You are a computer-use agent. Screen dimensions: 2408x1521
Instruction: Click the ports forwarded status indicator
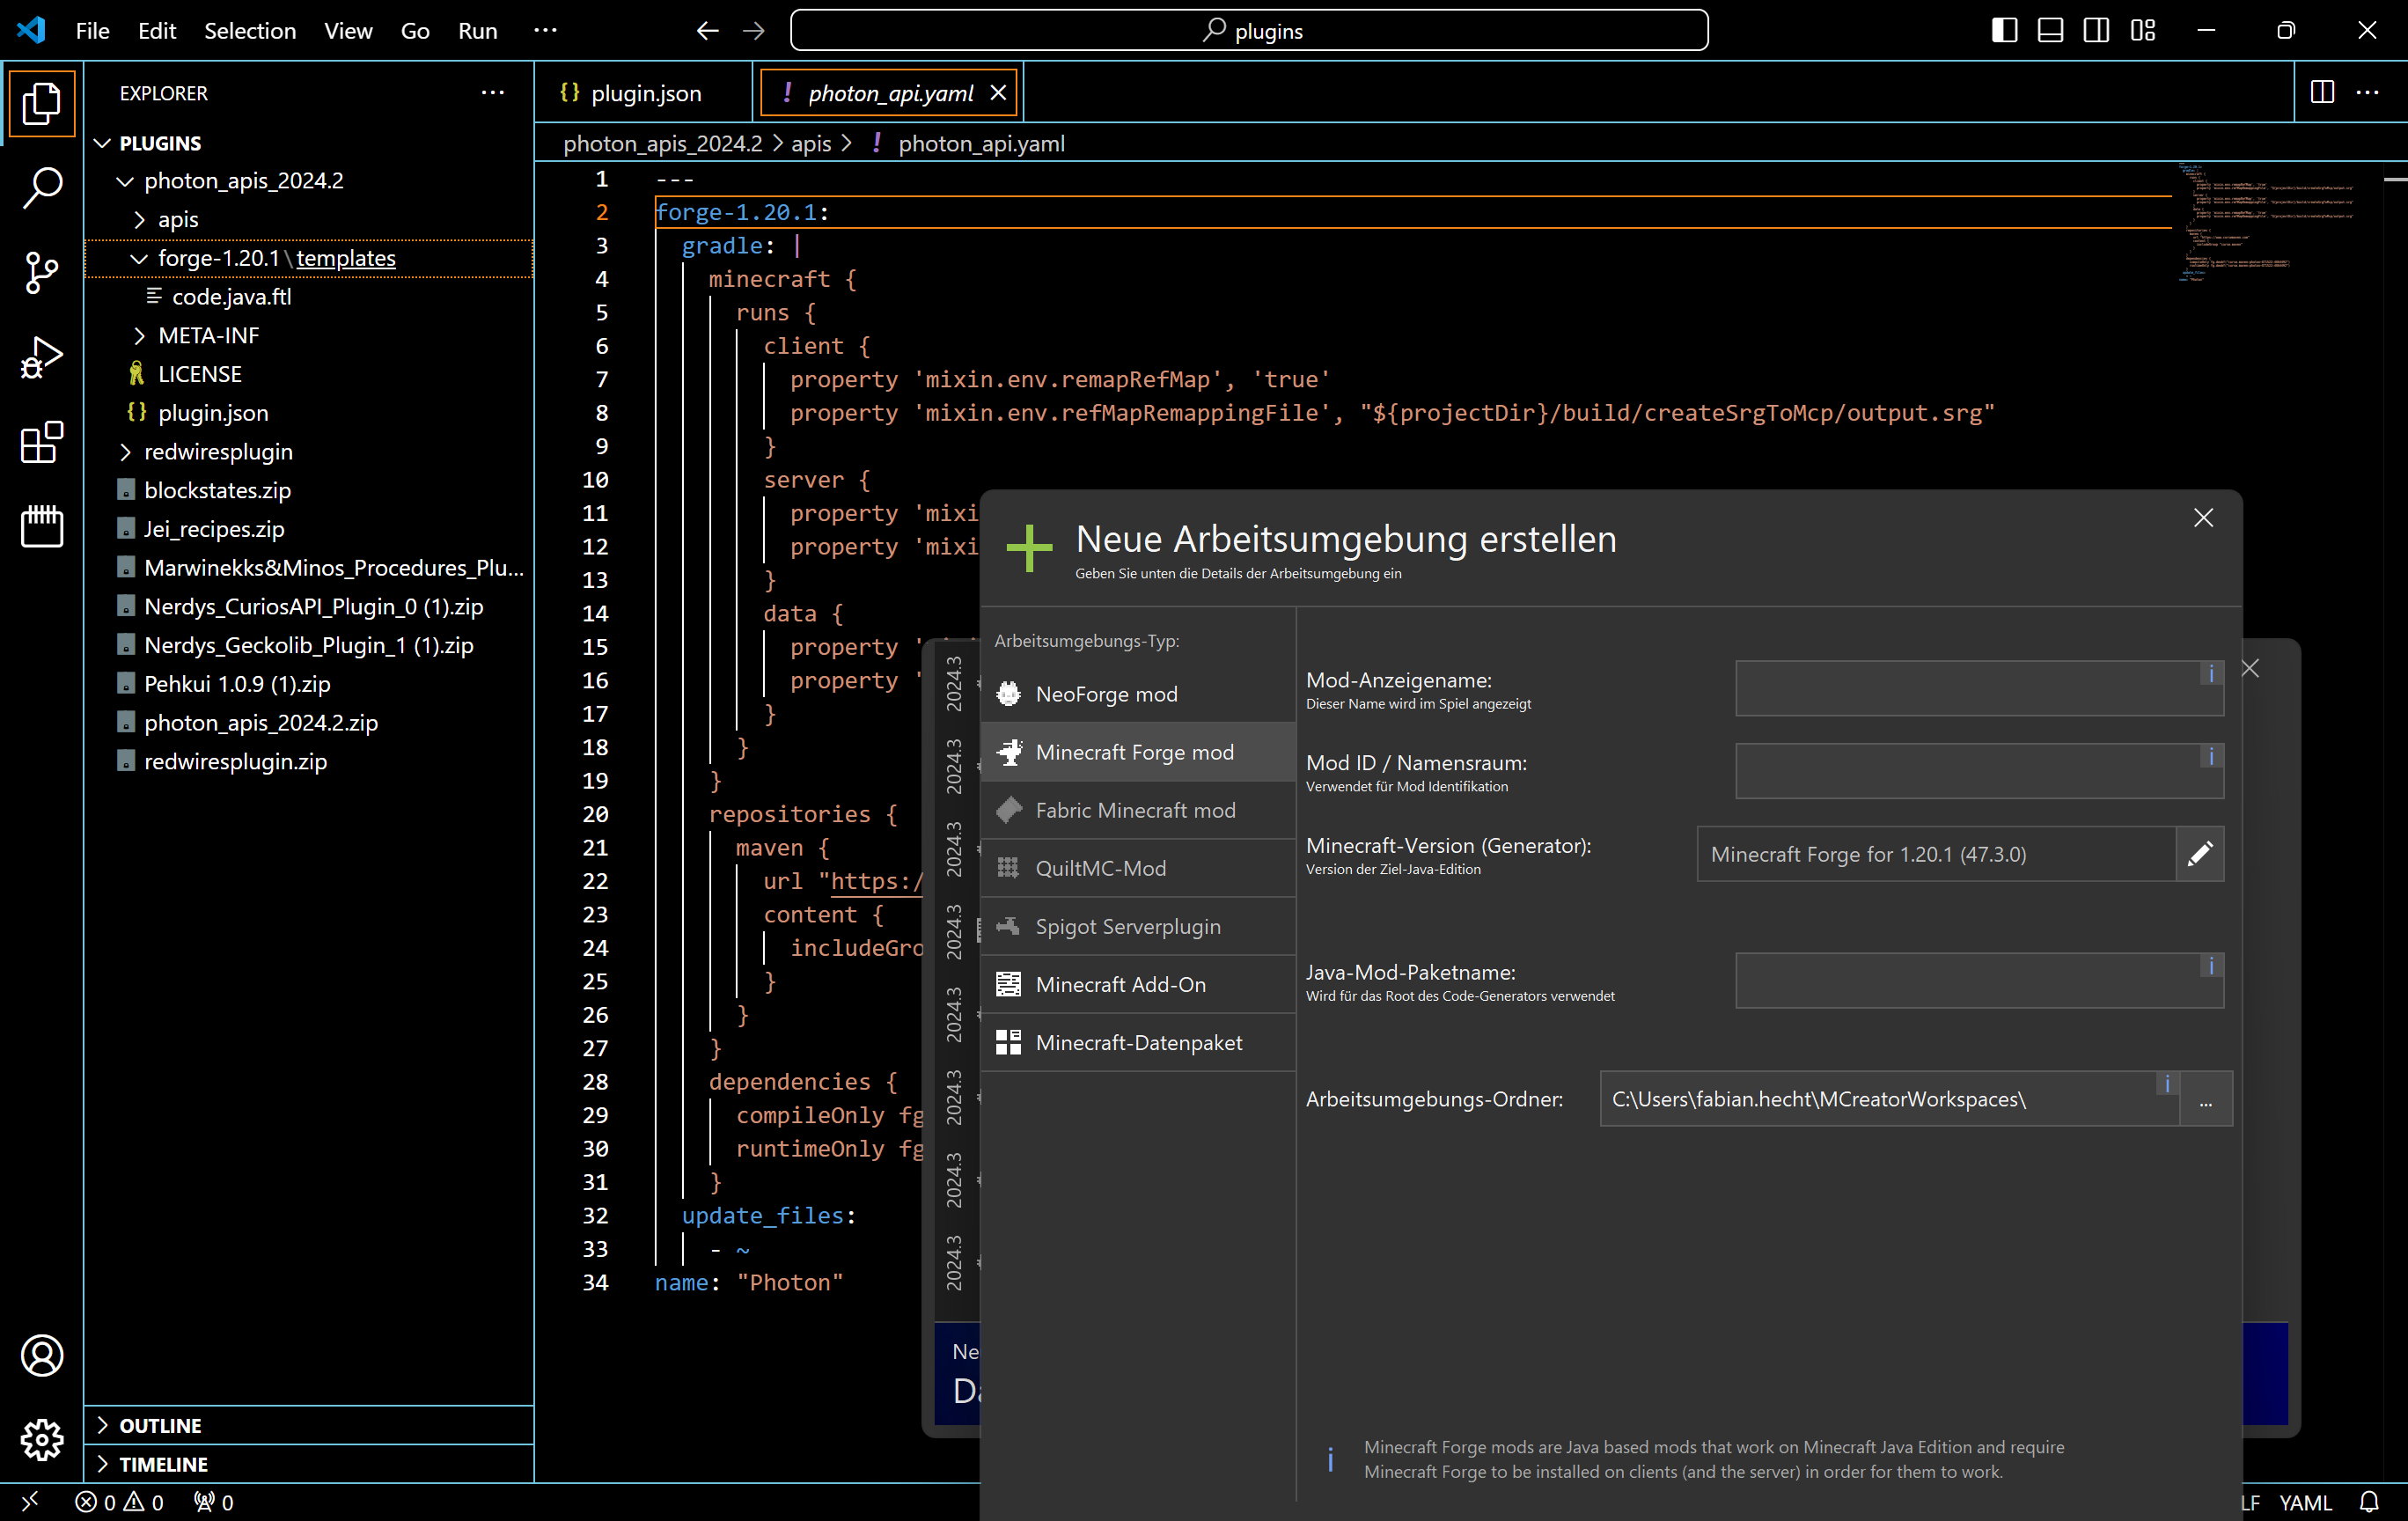pyautogui.click(x=213, y=1502)
